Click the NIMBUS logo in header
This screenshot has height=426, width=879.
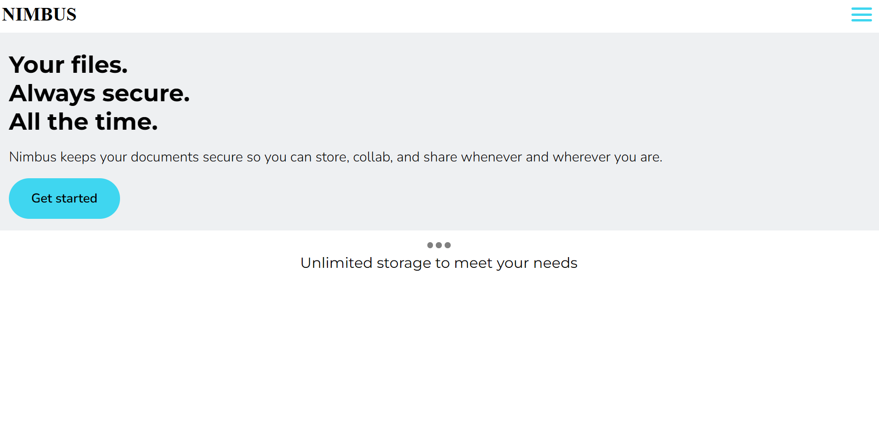(39, 14)
